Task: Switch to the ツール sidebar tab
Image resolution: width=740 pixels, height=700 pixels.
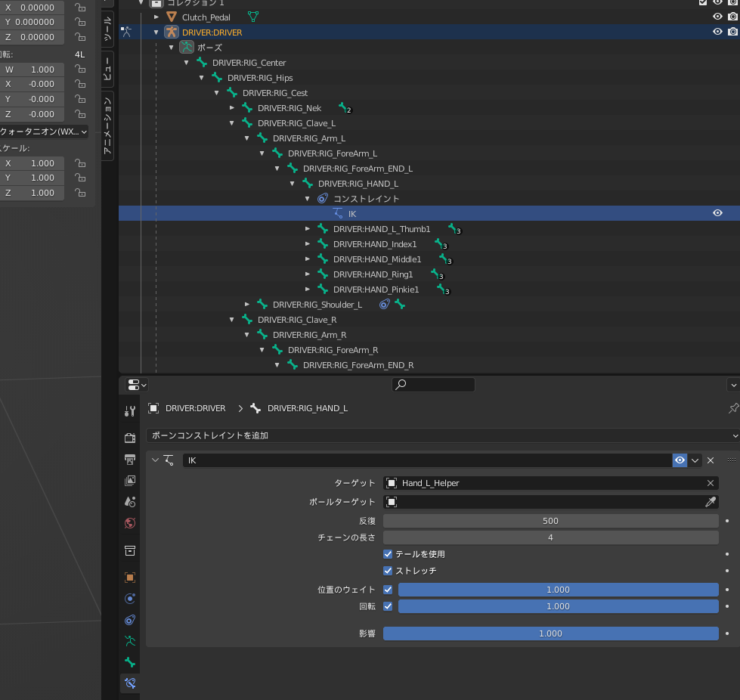Action: click(107, 29)
